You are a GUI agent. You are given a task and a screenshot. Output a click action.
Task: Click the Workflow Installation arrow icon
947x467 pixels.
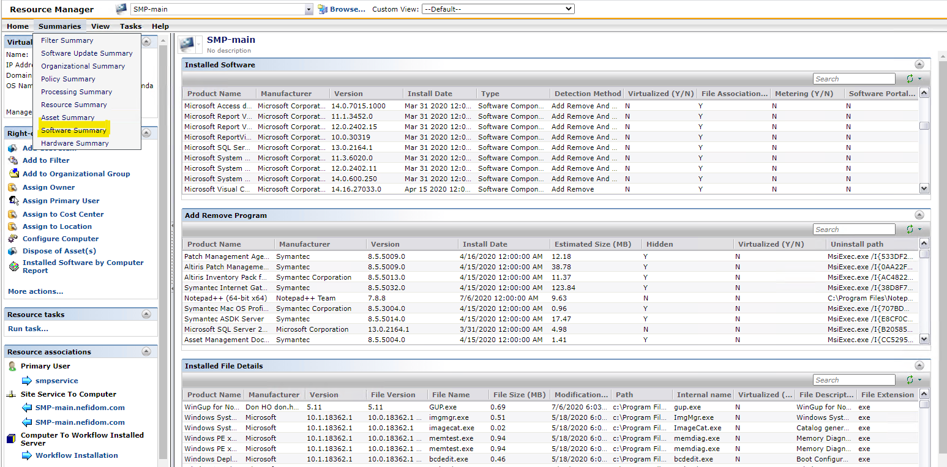26,455
